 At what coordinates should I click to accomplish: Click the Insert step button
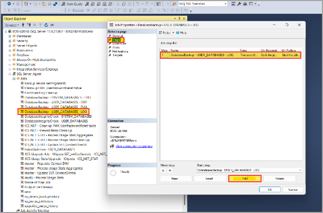point(210,179)
